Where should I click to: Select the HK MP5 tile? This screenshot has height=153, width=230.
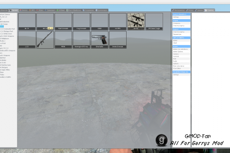[x=118, y=22]
